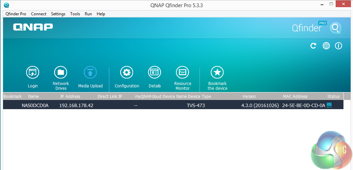Sort by Version column header
The height and width of the screenshot is (170, 353).
click(x=249, y=97)
